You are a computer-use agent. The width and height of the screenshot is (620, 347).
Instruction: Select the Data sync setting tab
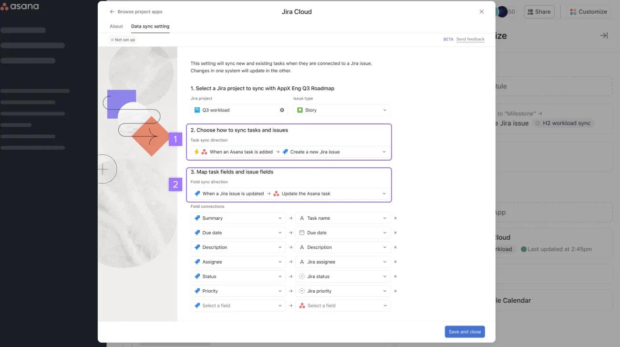(150, 26)
